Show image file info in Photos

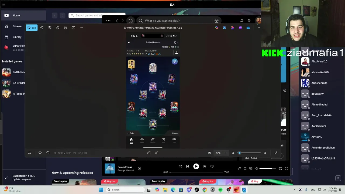[48, 153]
